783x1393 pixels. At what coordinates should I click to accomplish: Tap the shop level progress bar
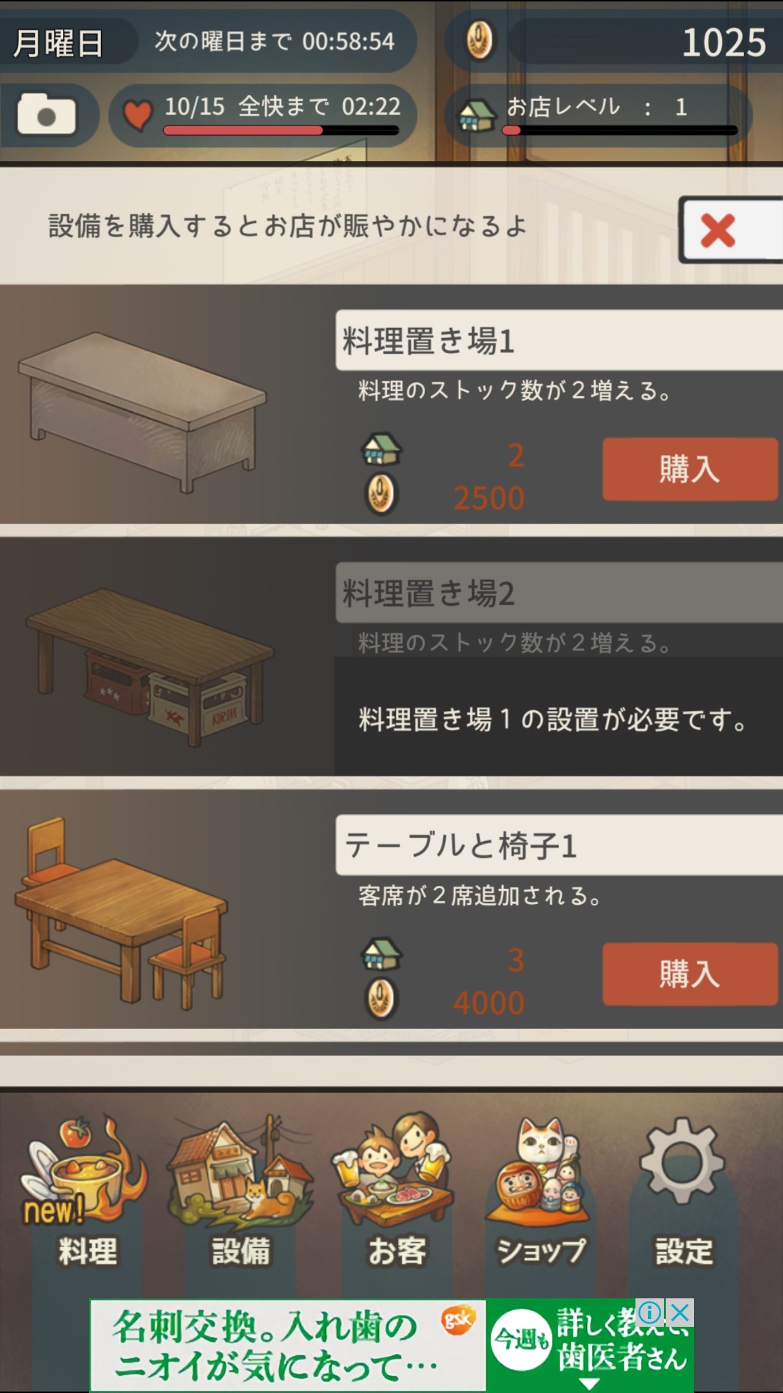pos(619,131)
